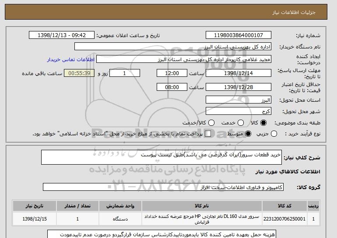The height and width of the screenshot is (238, 337).
Task: Click the announcement date 1398/12/13 - 09:42 field
Action: click(x=62, y=35)
